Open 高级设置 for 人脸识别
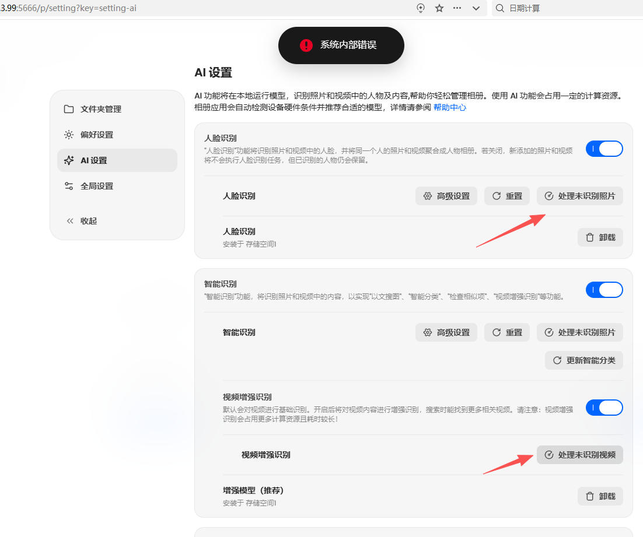 point(446,196)
